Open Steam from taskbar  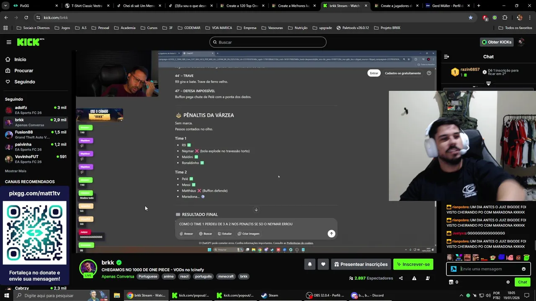(270, 295)
